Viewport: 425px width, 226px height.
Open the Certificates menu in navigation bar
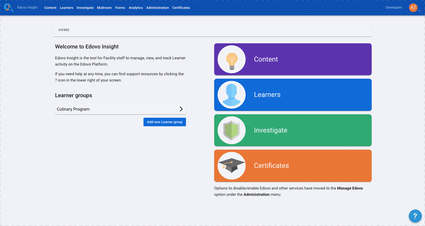[181, 8]
